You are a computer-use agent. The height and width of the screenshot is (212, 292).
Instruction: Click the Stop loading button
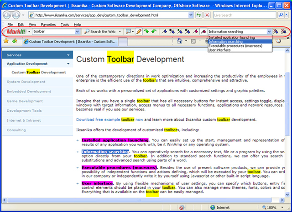(x=207, y=15)
